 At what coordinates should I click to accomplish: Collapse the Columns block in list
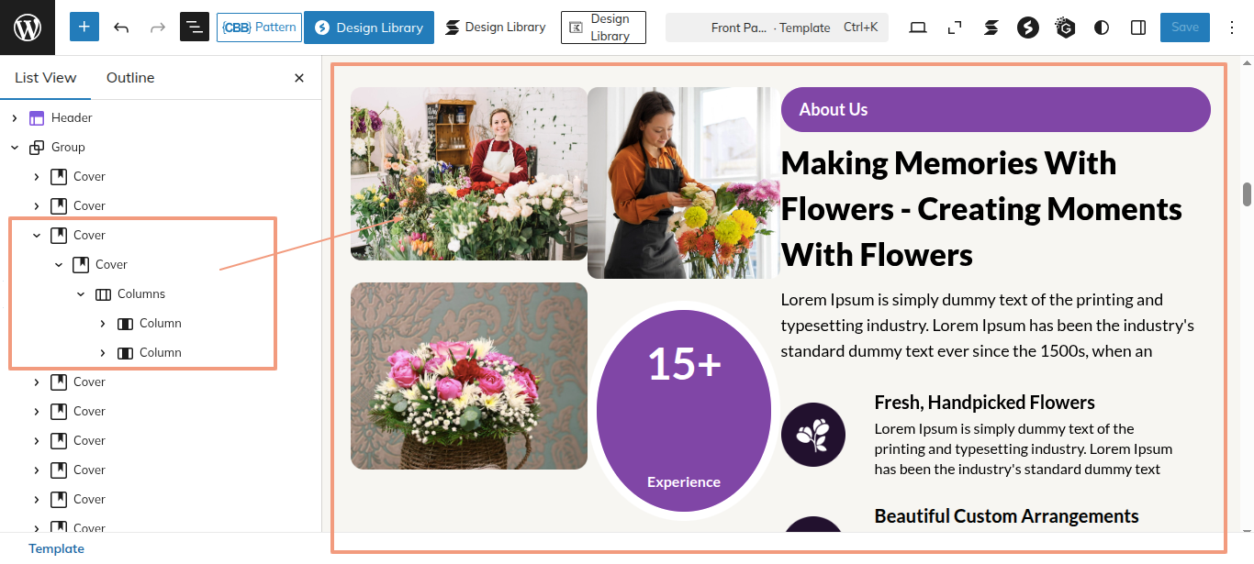pos(81,294)
